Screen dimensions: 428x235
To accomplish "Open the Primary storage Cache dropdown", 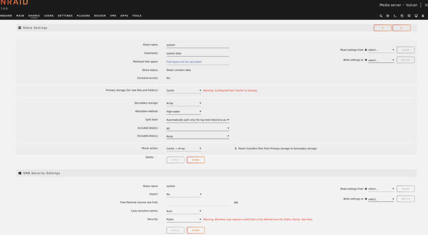I will pos(184,90).
